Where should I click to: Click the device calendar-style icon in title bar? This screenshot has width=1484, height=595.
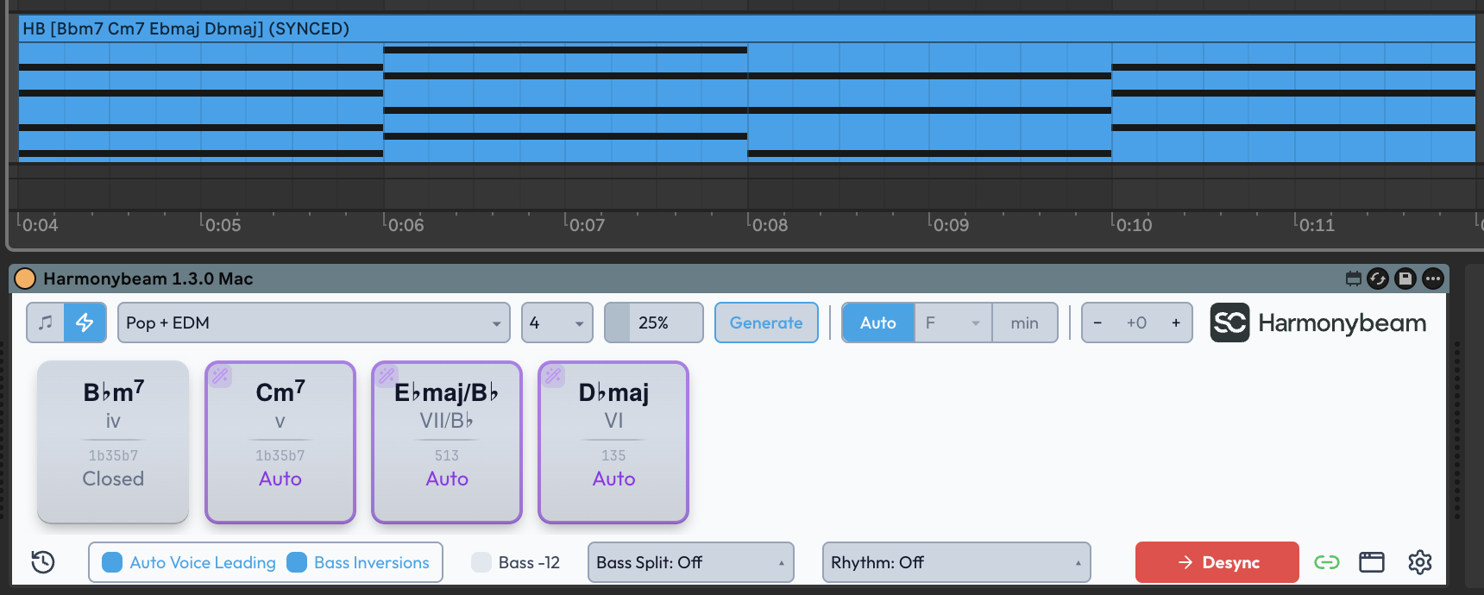tap(1354, 279)
